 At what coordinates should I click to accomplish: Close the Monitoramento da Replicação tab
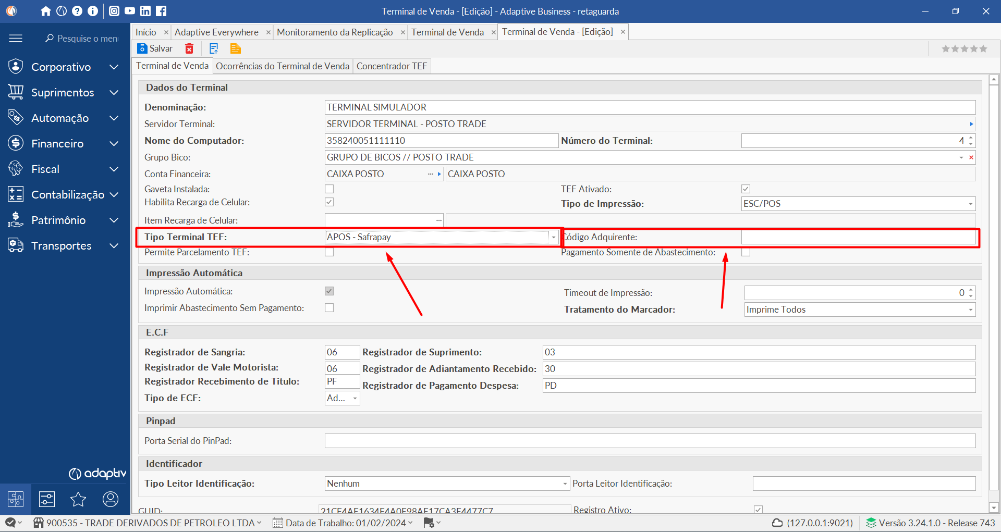[402, 32]
